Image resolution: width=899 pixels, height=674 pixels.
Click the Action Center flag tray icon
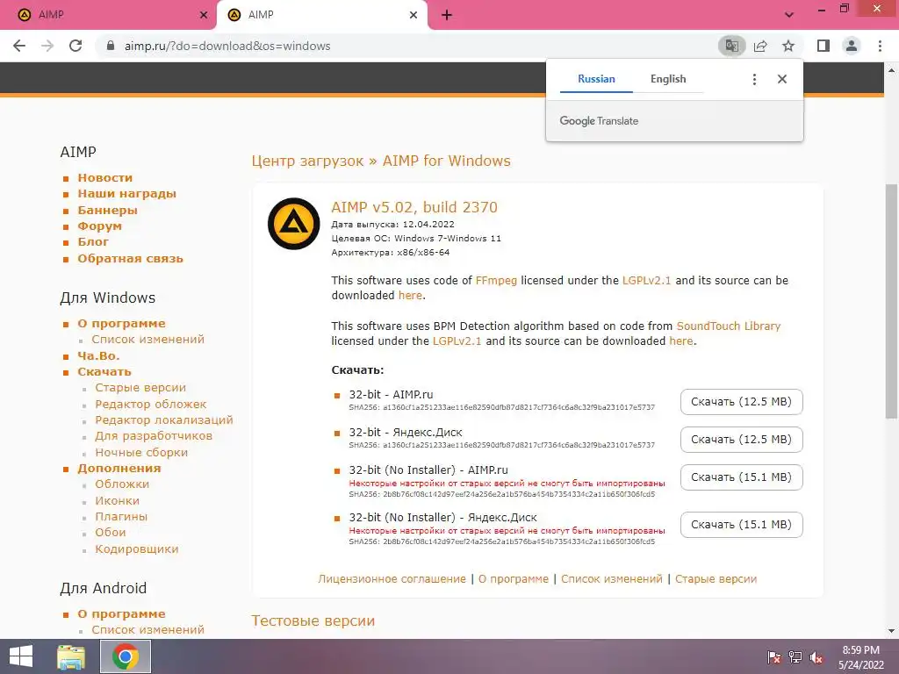tap(774, 657)
